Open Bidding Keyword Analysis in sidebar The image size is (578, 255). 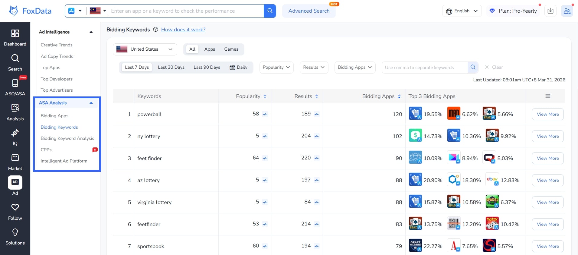67,138
